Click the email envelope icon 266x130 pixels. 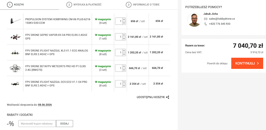205,19
